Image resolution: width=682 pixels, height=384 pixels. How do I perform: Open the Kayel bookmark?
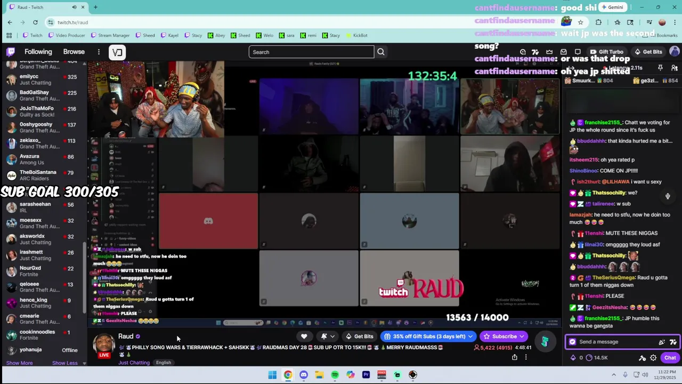click(169, 35)
